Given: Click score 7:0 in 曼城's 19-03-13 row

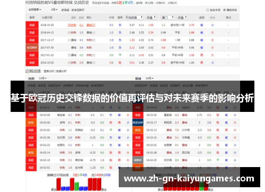Looking at the screenshot, I should [x=177, y=130].
